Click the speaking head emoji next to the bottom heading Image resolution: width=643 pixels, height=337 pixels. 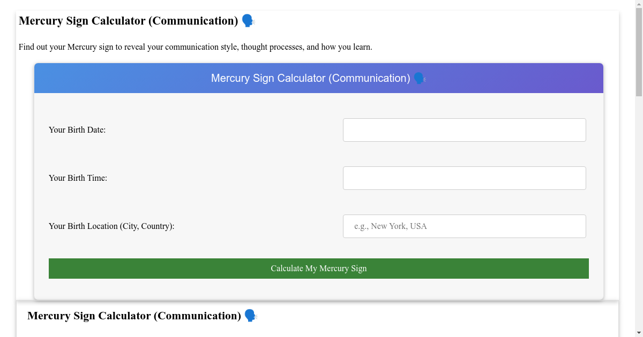[249, 316]
